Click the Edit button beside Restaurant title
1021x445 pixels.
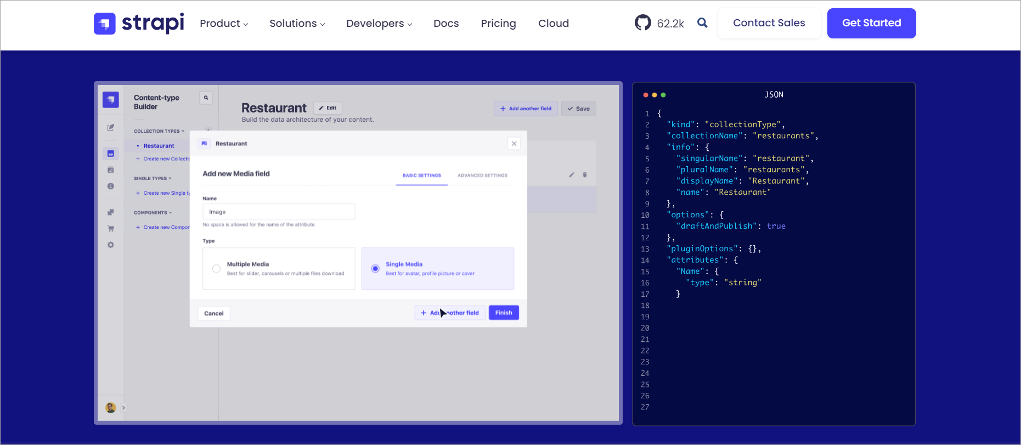pyautogui.click(x=328, y=108)
